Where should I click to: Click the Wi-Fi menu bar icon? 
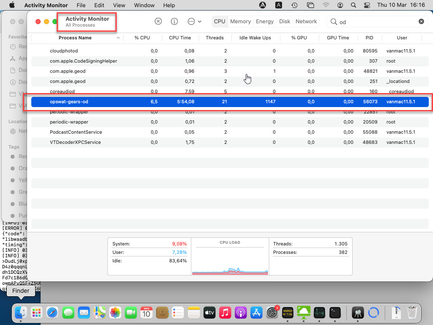pos(326,5)
